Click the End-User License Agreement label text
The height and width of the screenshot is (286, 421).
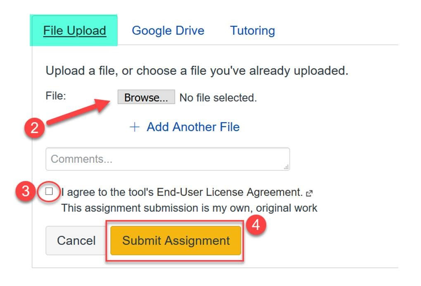(182, 192)
